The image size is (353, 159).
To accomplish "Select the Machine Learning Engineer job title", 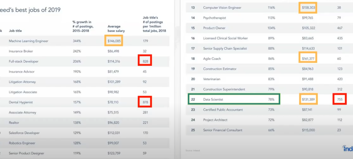I will tap(29, 41).
